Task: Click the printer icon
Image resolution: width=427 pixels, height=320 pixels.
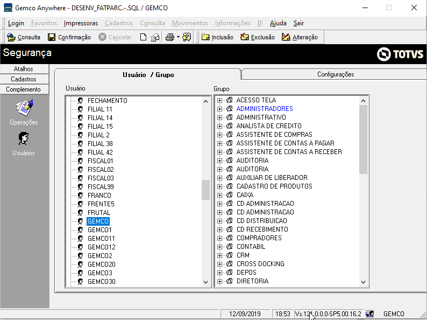Action: coord(170,37)
